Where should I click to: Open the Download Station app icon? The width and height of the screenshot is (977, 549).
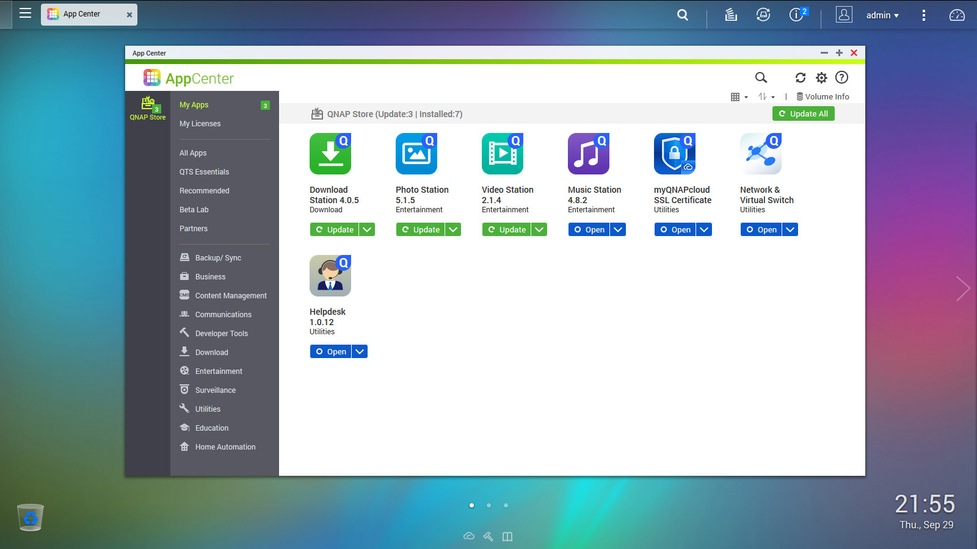330,154
